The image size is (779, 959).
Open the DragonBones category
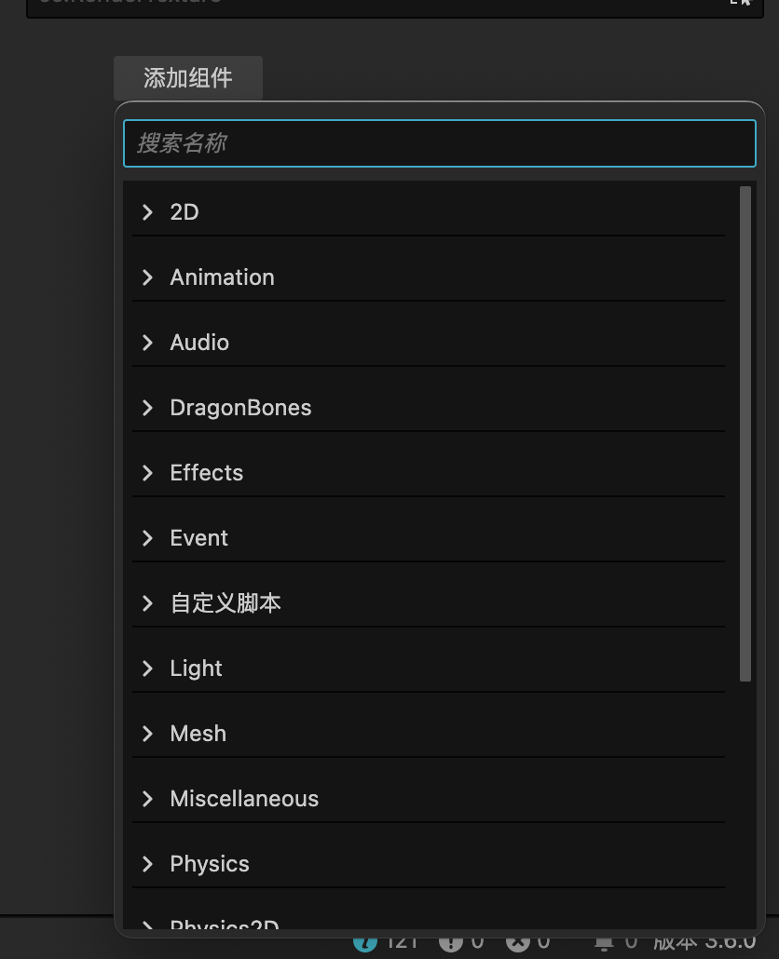point(240,408)
